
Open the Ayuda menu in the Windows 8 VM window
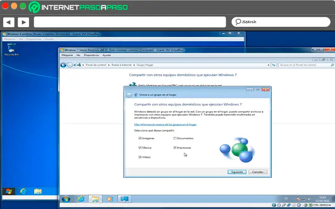coord(49,39)
